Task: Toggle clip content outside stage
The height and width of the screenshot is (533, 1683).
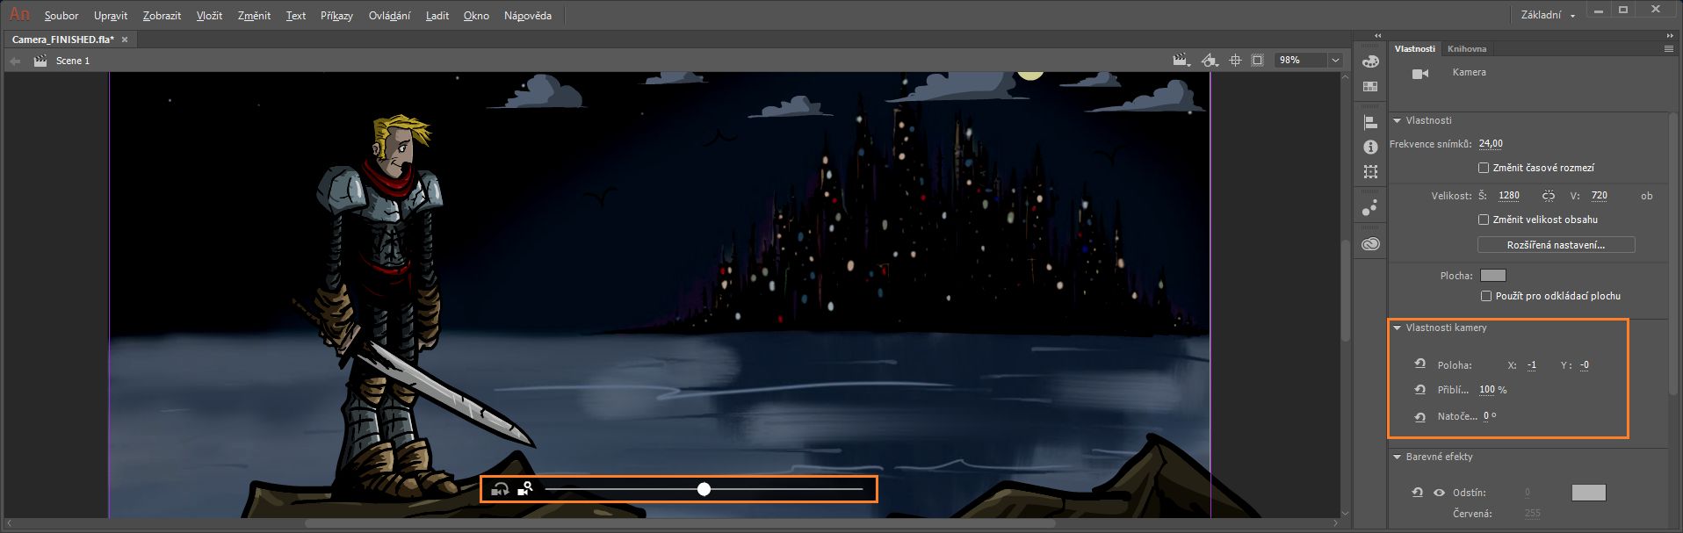Action: [1258, 61]
